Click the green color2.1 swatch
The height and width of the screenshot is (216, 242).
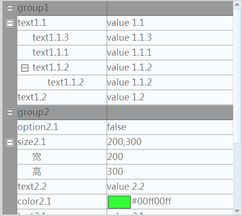[x=119, y=202]
